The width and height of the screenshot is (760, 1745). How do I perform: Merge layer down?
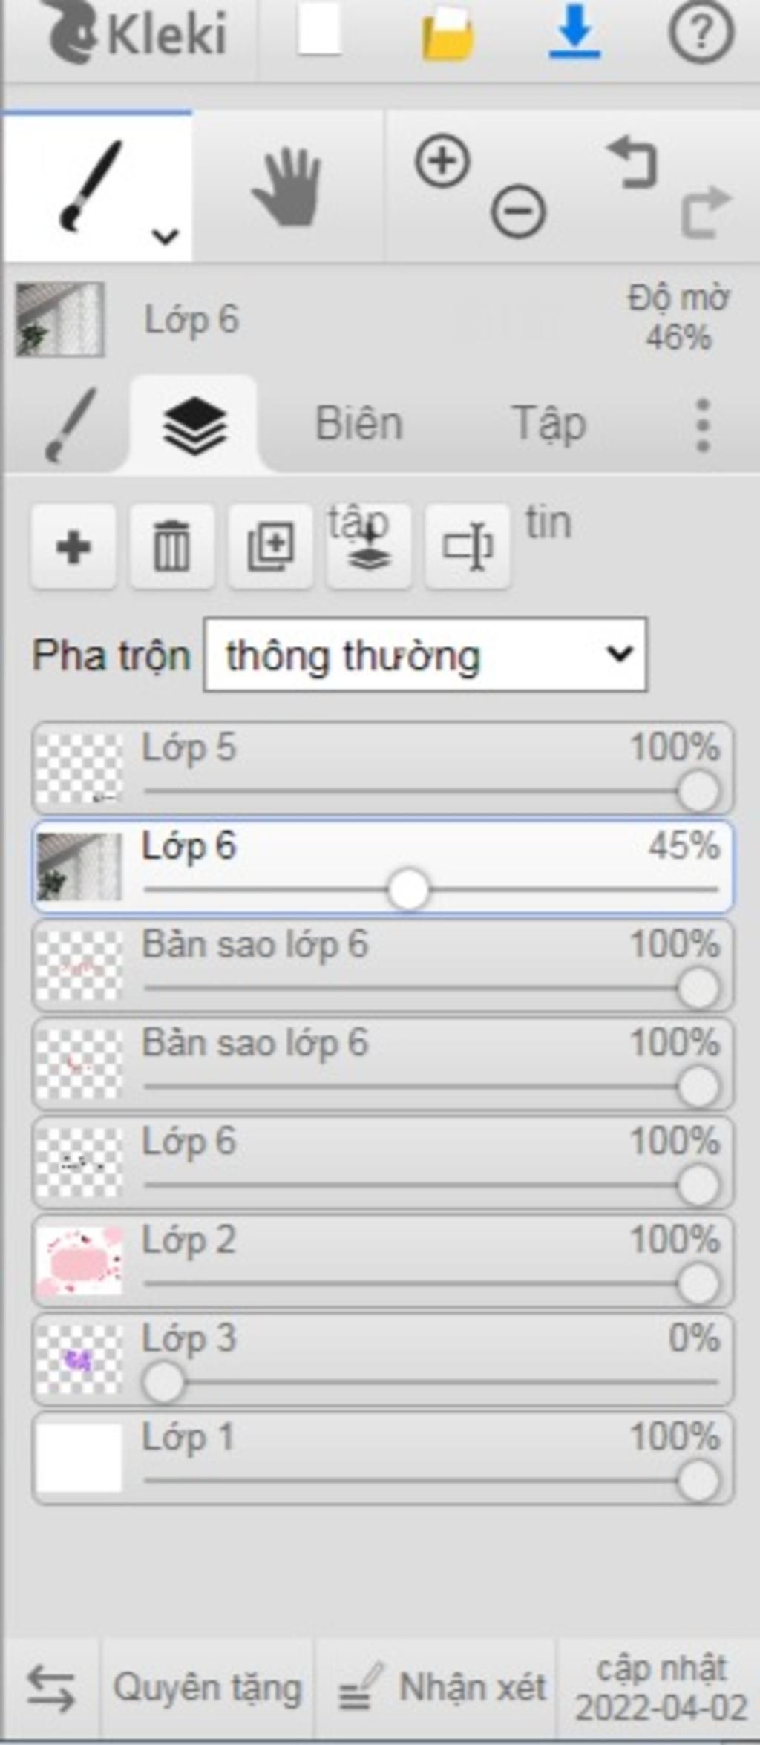[369, 547]
